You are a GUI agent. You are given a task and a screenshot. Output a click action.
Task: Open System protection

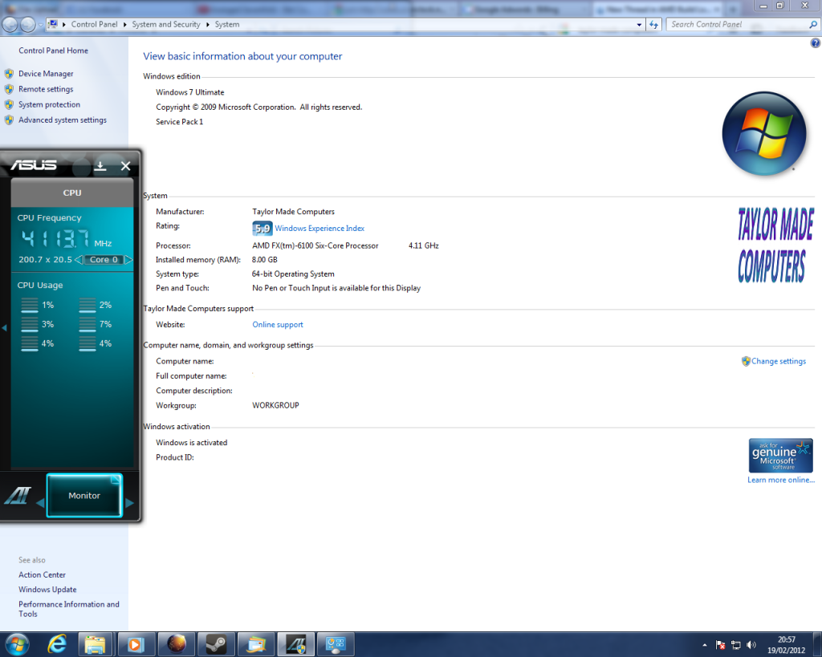tap(49, 105)
